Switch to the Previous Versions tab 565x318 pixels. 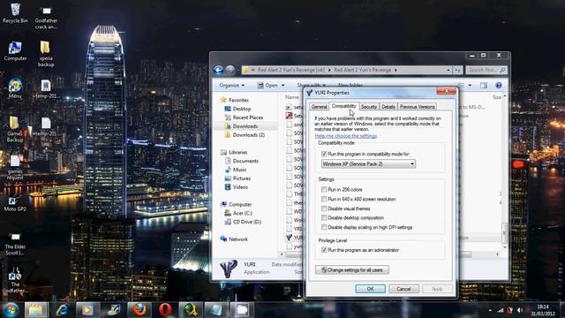pyautogui.click(x=417, y=107)
